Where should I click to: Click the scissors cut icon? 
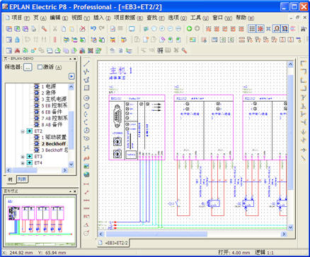coord(54,29)
